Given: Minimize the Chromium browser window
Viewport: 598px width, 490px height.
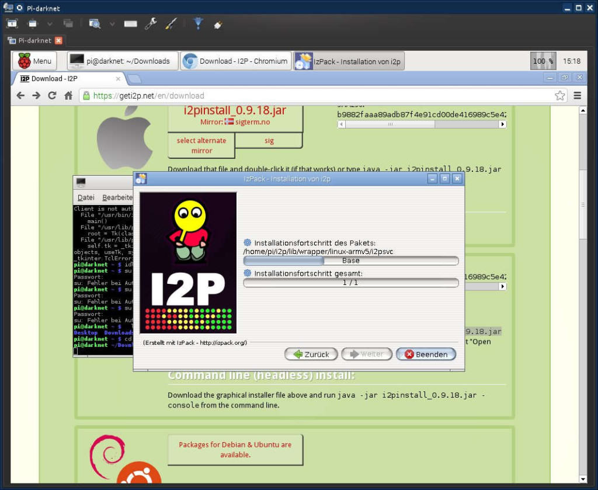Looking at the screenshot, I should tap(550, 78).
